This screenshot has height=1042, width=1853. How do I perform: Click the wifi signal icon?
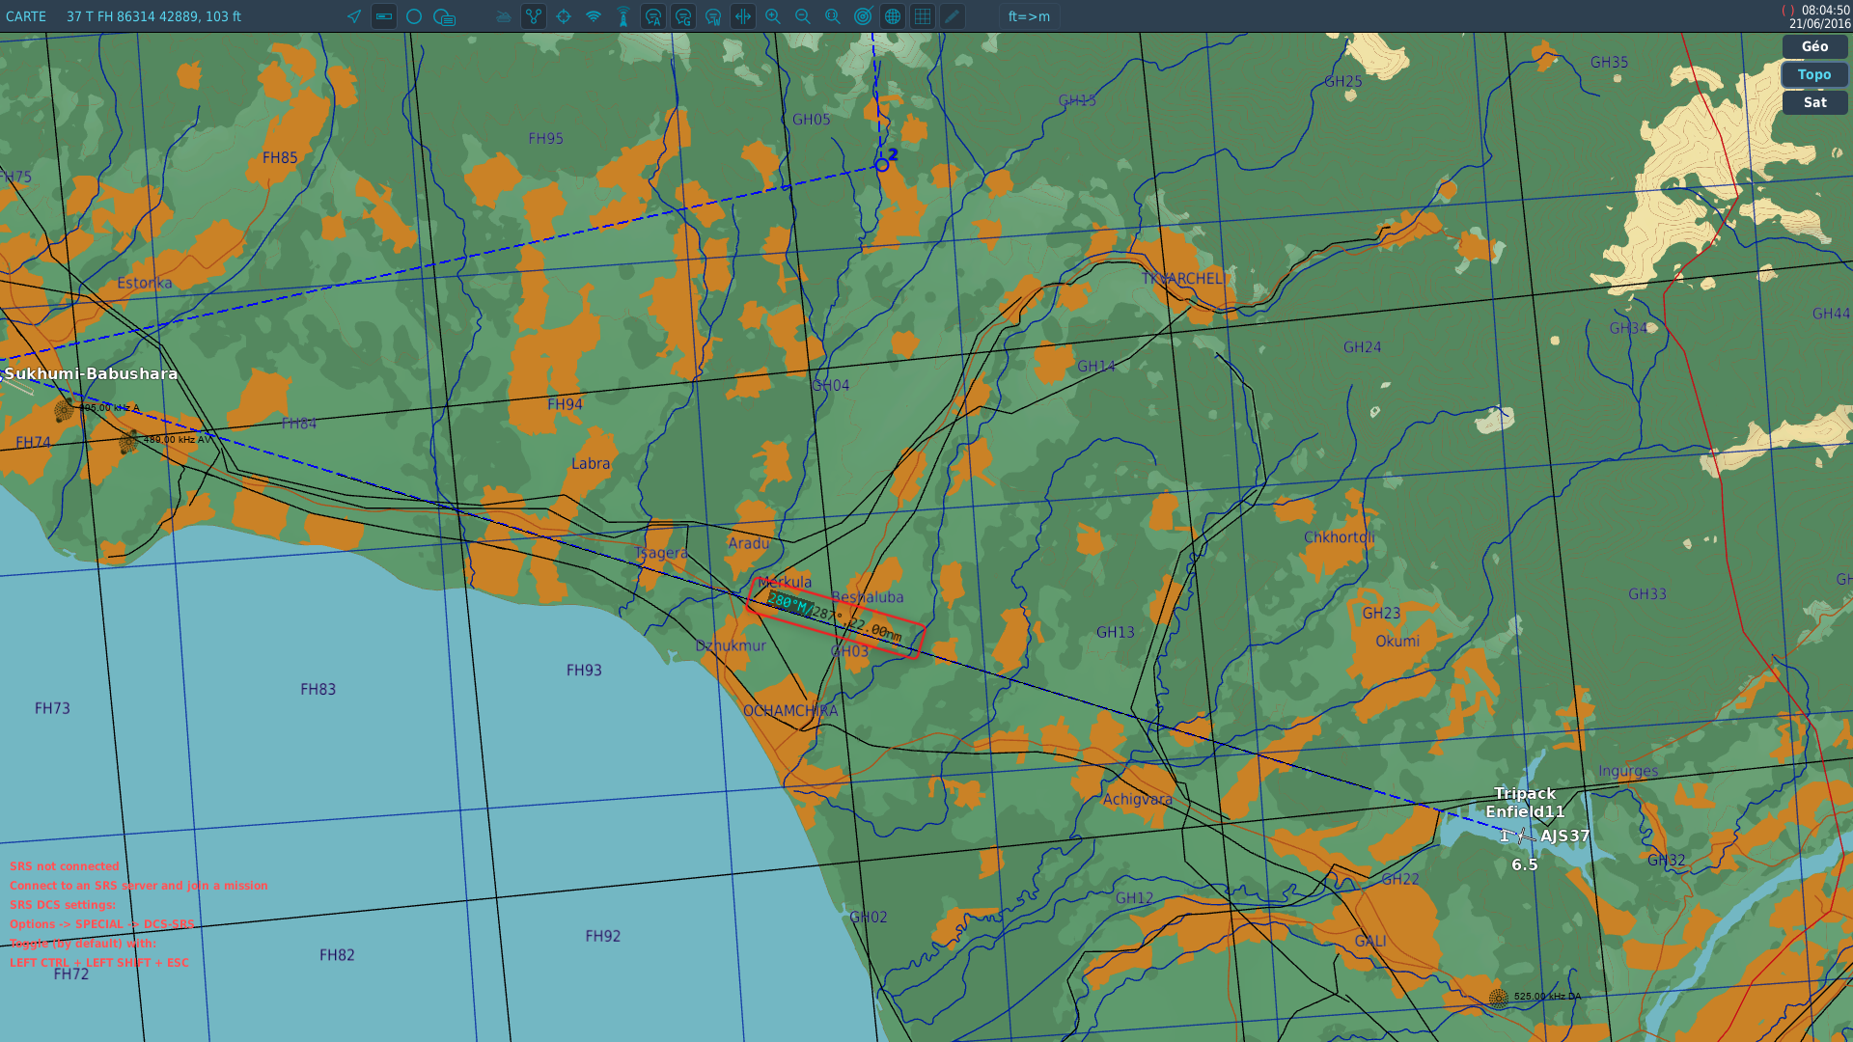[594, 16]
